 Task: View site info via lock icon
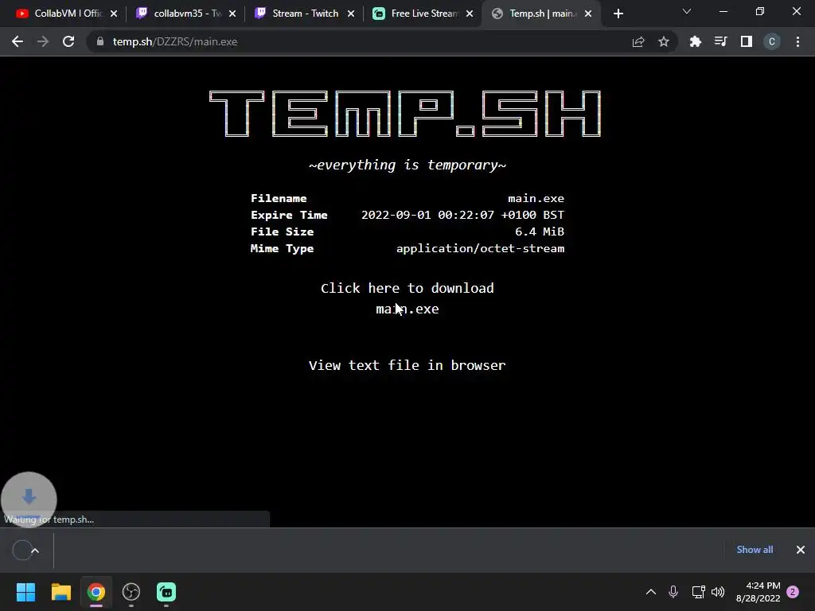pos(100,41)
